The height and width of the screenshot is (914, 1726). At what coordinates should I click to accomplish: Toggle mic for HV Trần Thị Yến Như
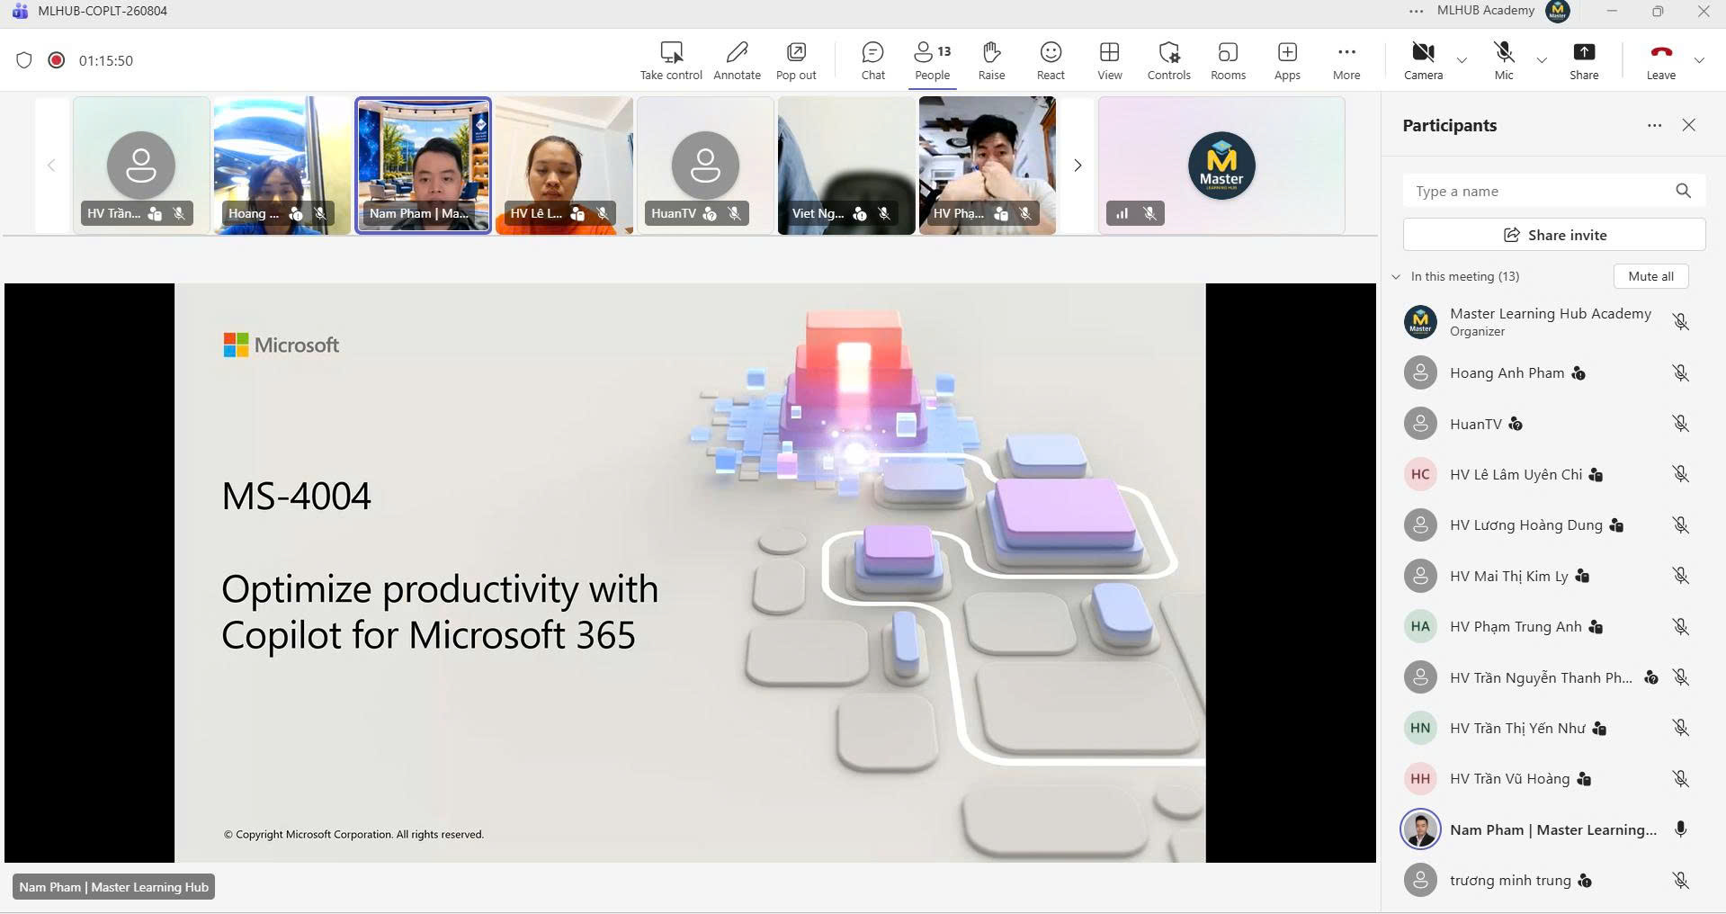point(1680,728)
